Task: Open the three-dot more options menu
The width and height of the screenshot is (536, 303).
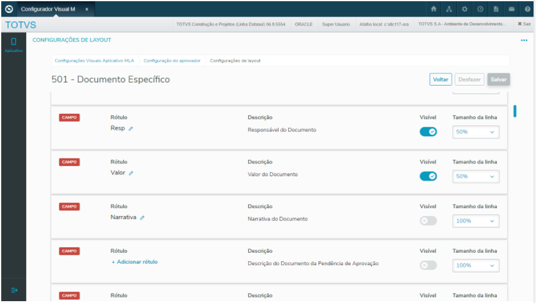Action: [x=524, y=40]
